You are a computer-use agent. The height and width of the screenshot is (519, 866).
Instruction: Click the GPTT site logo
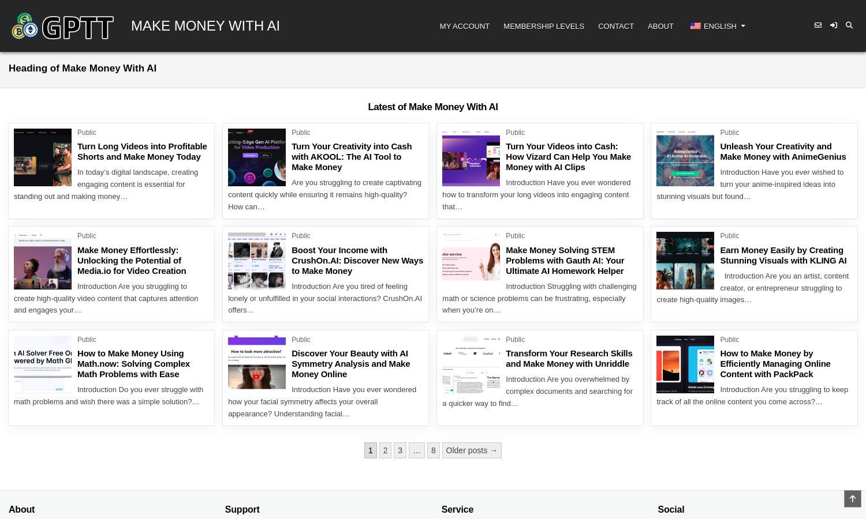(62, 27)
